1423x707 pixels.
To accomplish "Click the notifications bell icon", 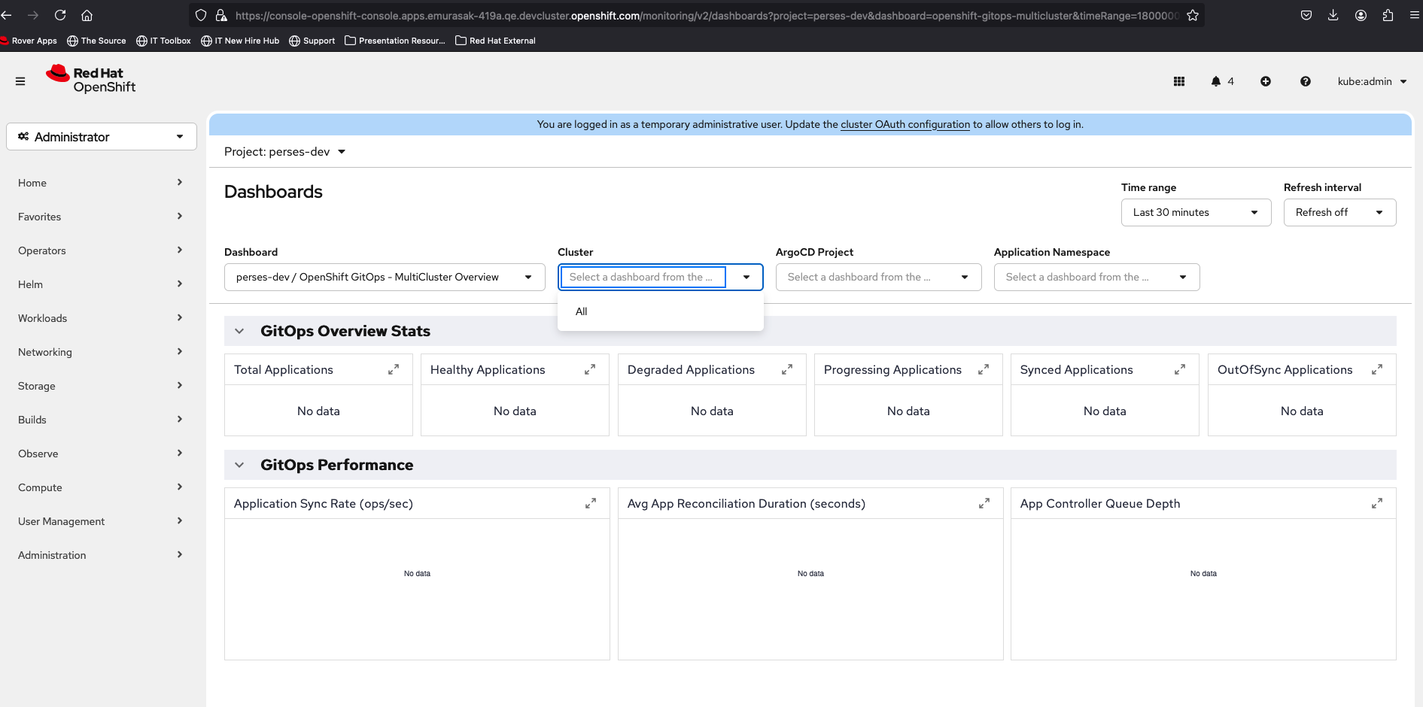I will coord(1216,81).
